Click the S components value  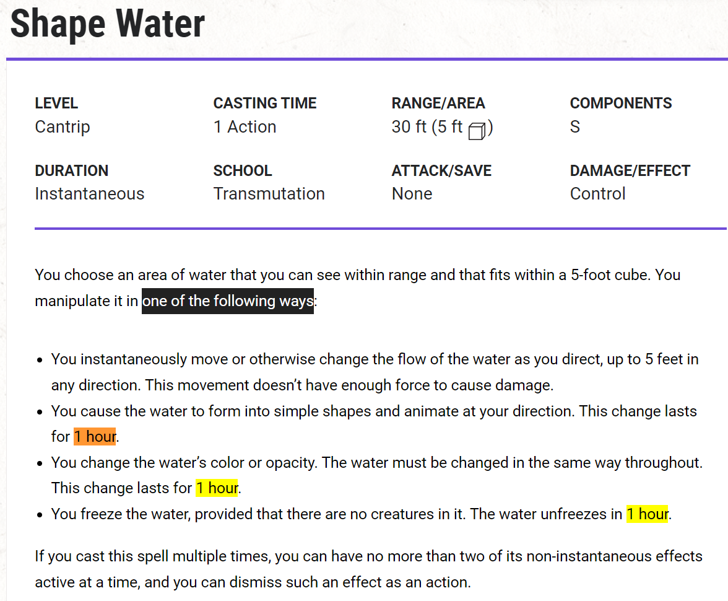pos(574,127)
